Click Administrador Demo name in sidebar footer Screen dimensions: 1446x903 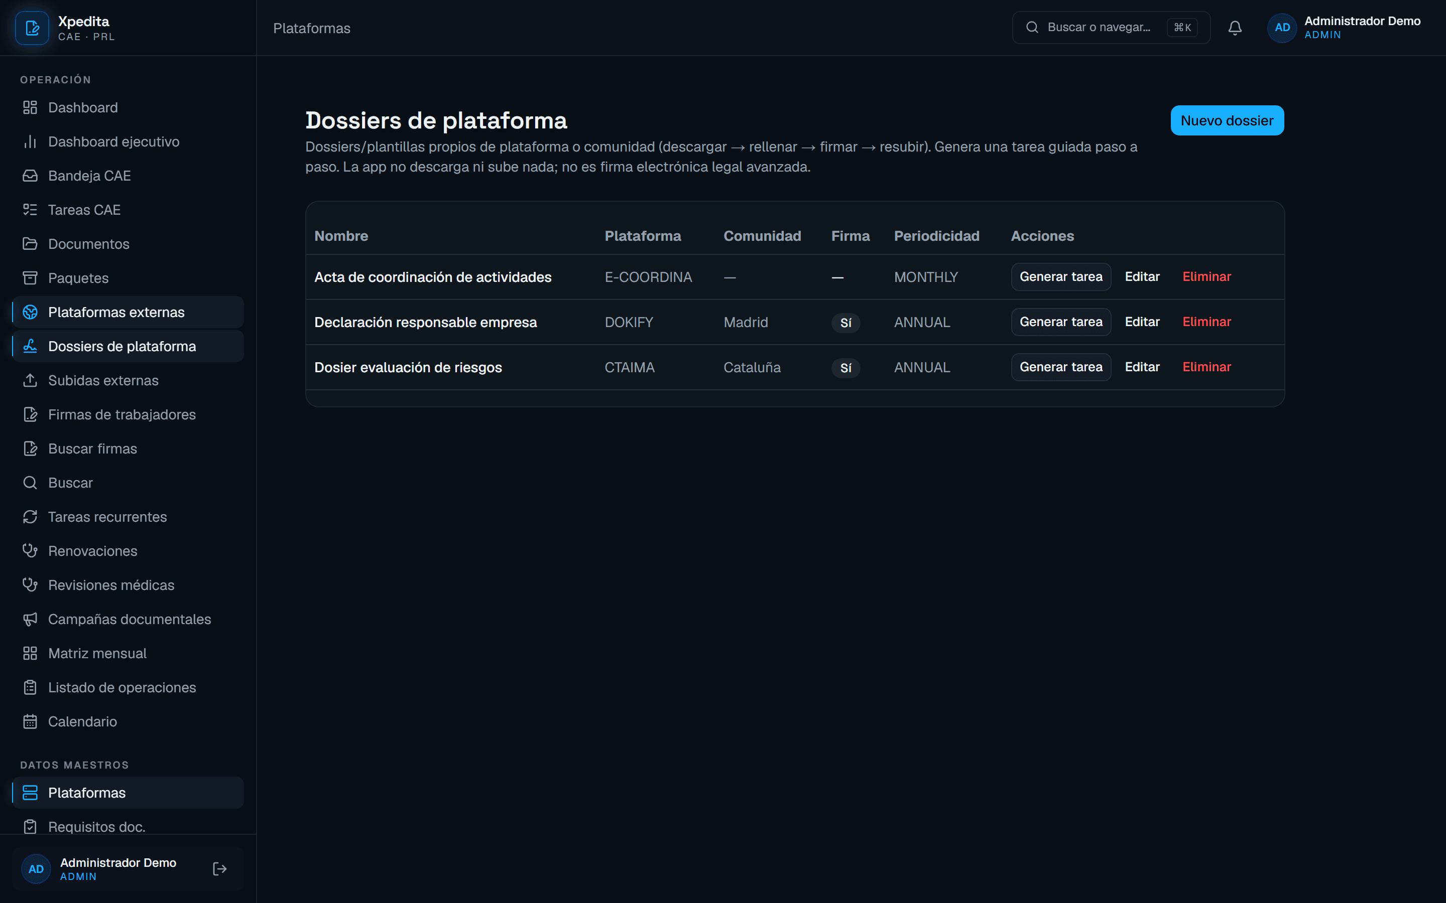118,862
